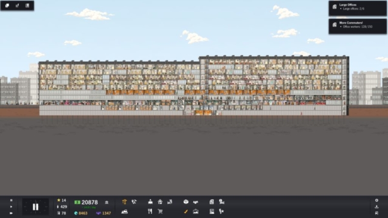
Task: Open the hotel bed rooms category
Action: 222,202
